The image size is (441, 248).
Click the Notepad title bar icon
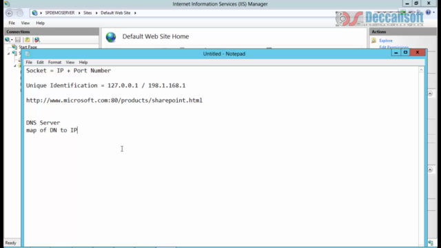(x=28, y=54)
